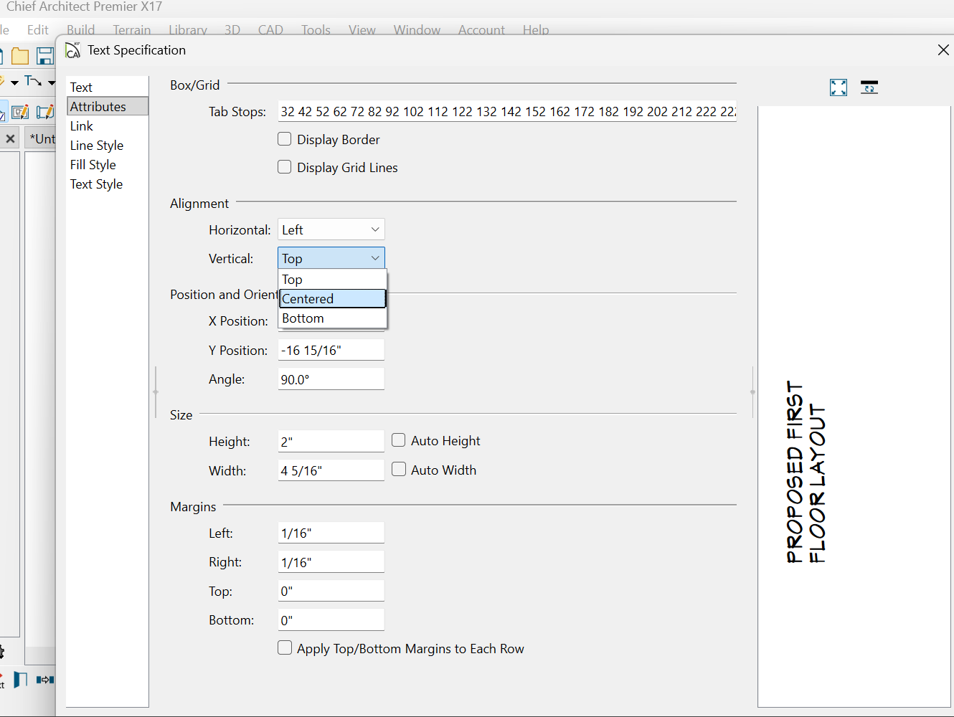954x717 pixels.
Task: Switch to the Text Style panel
Action: point(108,184)
